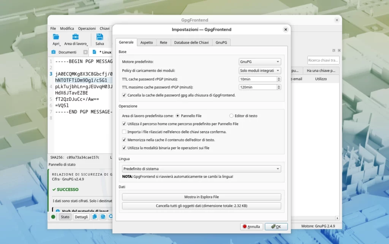Confirm settings with the OK button
The width and height of the screenshot is (389, 244).
276,227
